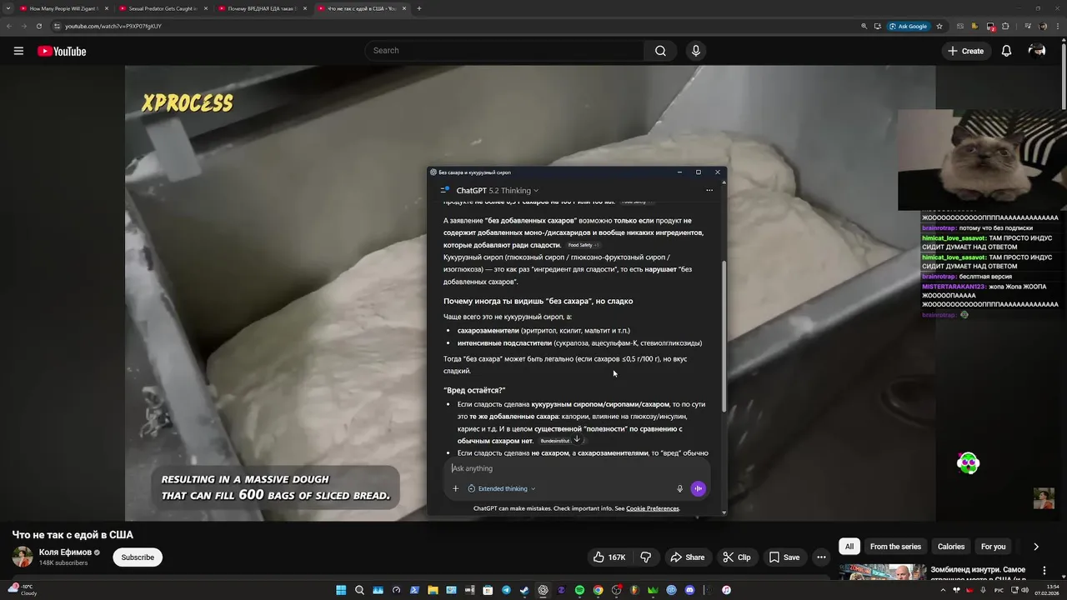The width and height of the screenshot is (1067, 600).
Task: Click the ChatGPT Ask anything input
Action: [575, 468]
